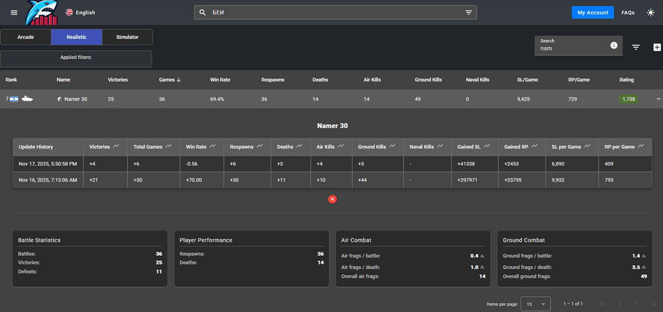The width and height of the screenshot is (663, 312).
Task: Switch to Arcade mode
Action: [x=26, y=37]
